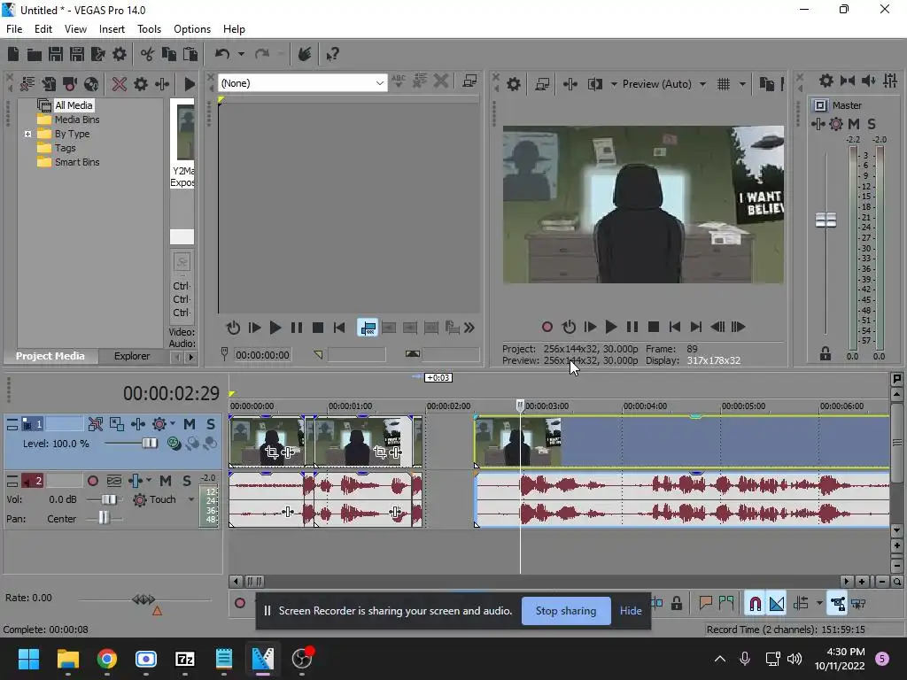This screenshot has height=680, width=907.
Task: Click the Split Screen View icon
Action: pyautogui.click(x=595, y=84)
